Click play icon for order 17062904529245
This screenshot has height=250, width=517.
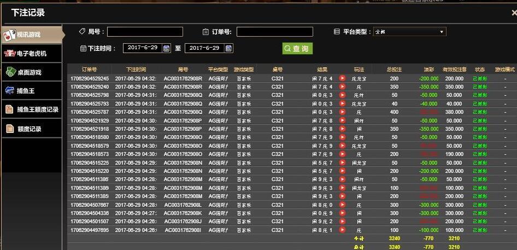(342, 78)
